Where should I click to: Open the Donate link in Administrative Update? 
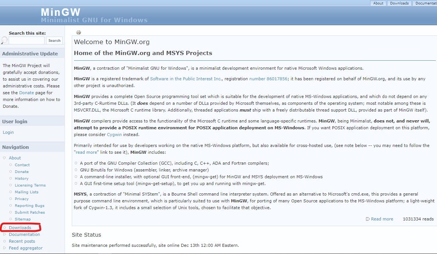tap(26, 93)
